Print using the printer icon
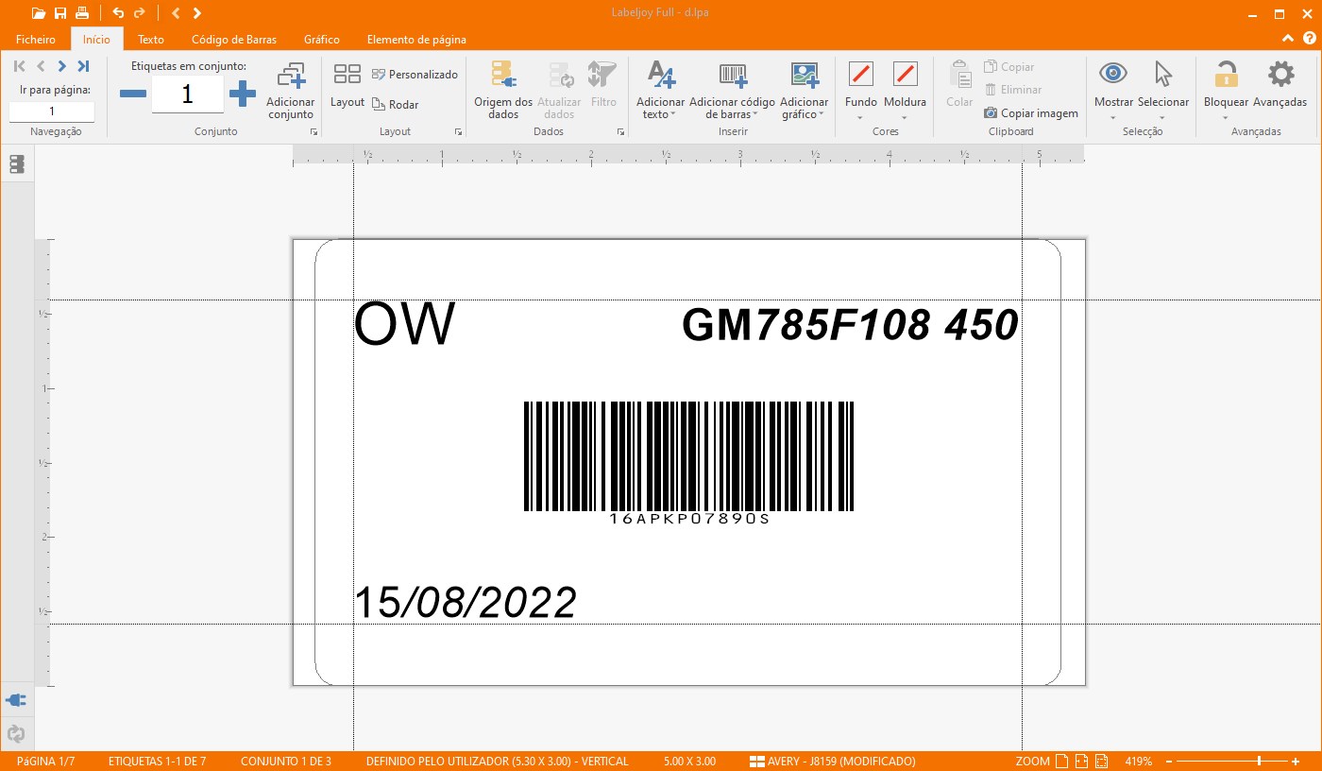 82,13
